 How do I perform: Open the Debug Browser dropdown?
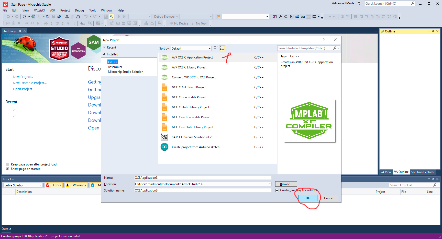tap(166, 17)
